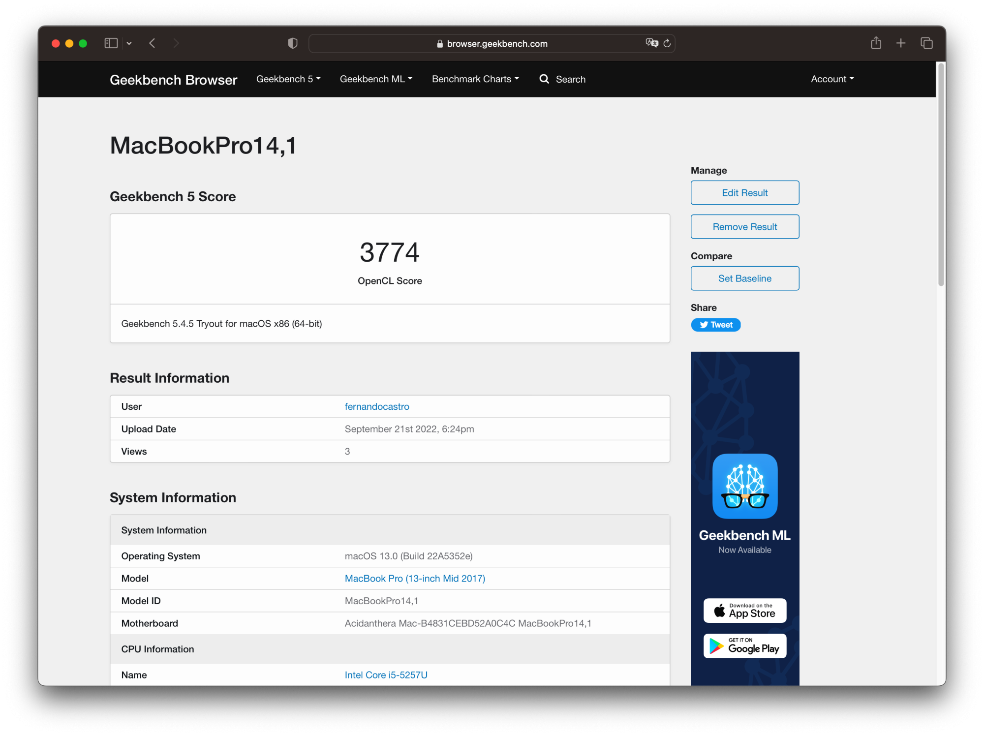Viewport: 984px width, 736px height.
Task: Click the browser reload icon
Action: (x=669, y=43)
